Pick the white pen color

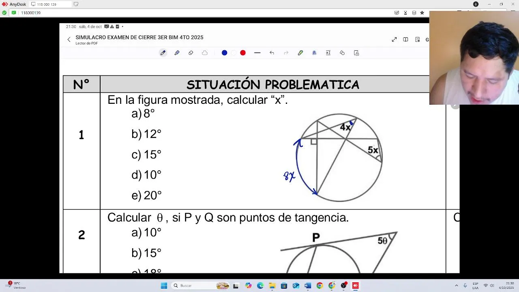(x=234, y=53)
